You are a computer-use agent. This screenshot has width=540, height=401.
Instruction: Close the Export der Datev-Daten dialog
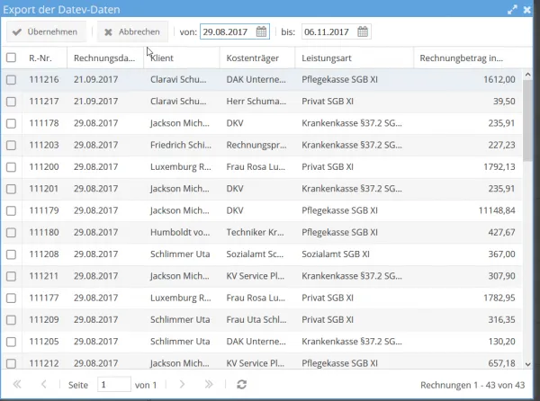point(527,10)
